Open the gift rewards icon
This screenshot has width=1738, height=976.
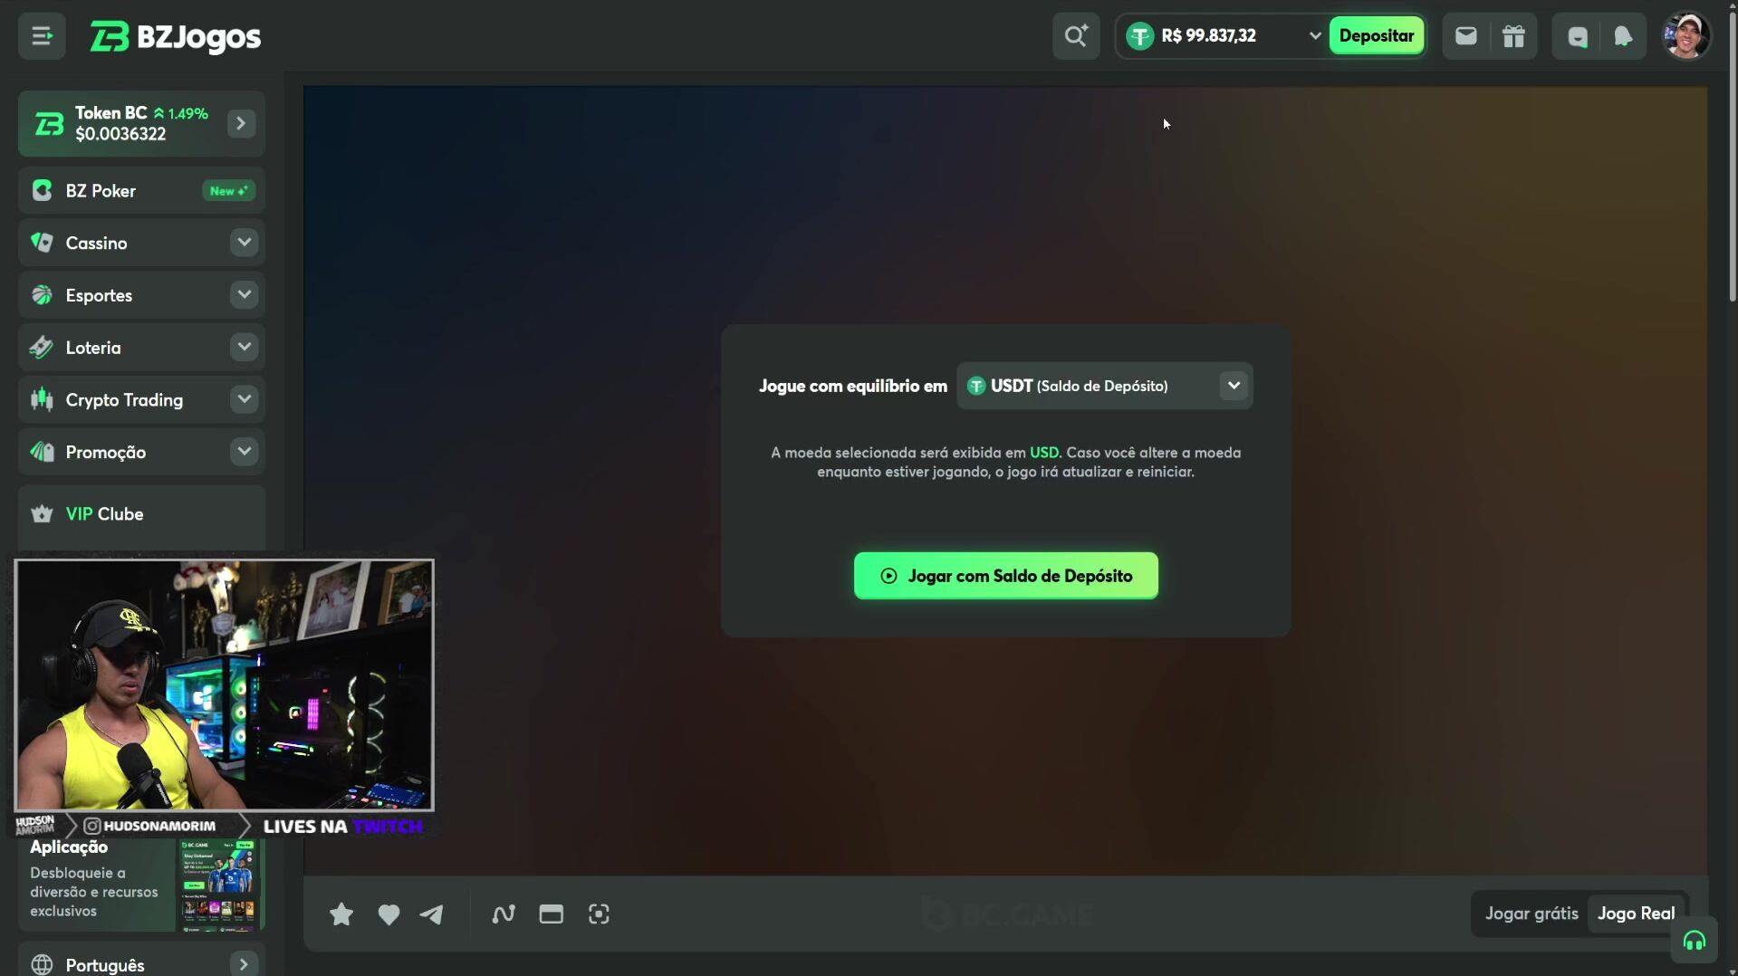(x=1514, y=36)
